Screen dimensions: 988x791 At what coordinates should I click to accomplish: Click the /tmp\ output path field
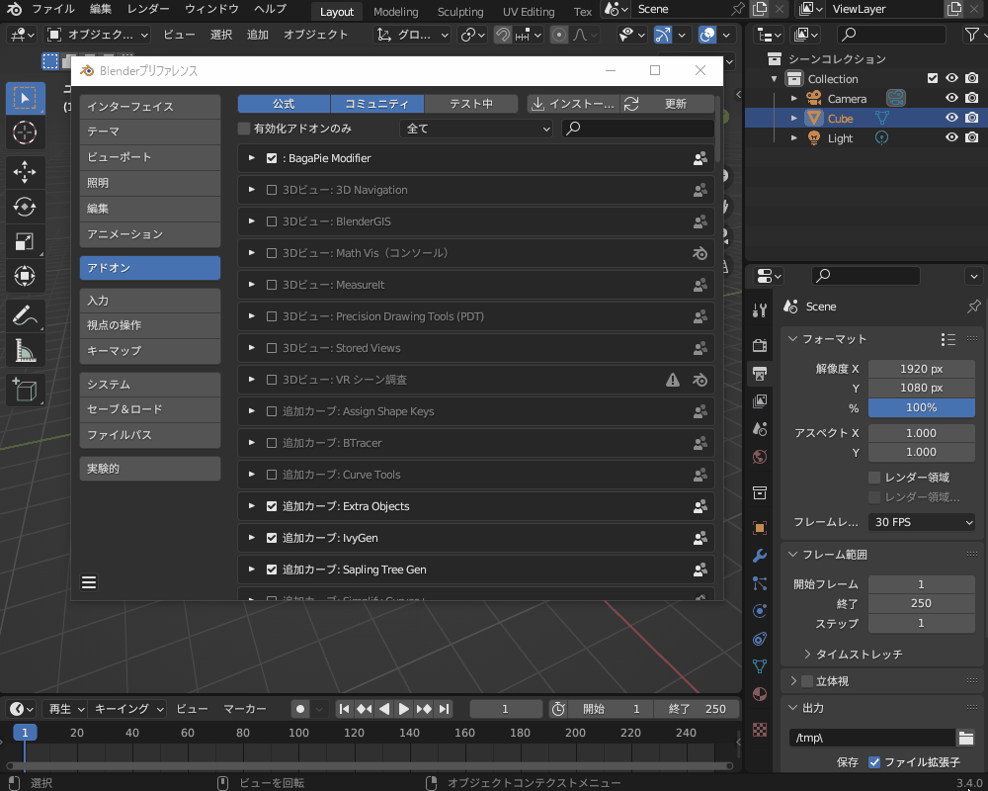(869, 737)
